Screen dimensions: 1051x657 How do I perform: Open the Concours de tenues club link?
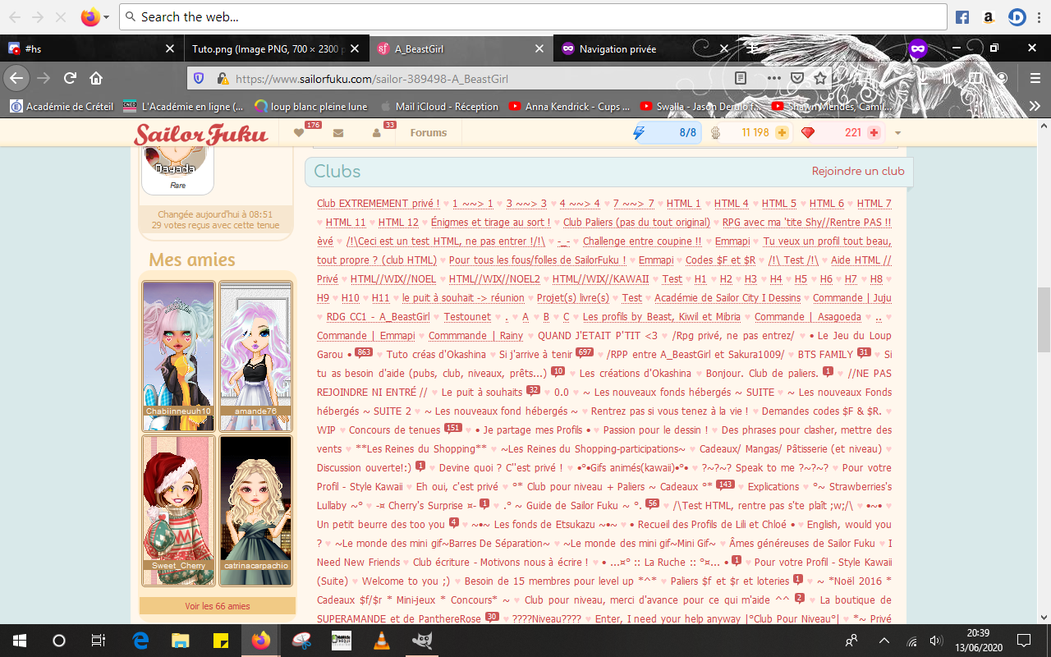(395, 430)
